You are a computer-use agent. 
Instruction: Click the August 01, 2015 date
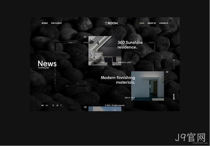[x=124, y=62]
